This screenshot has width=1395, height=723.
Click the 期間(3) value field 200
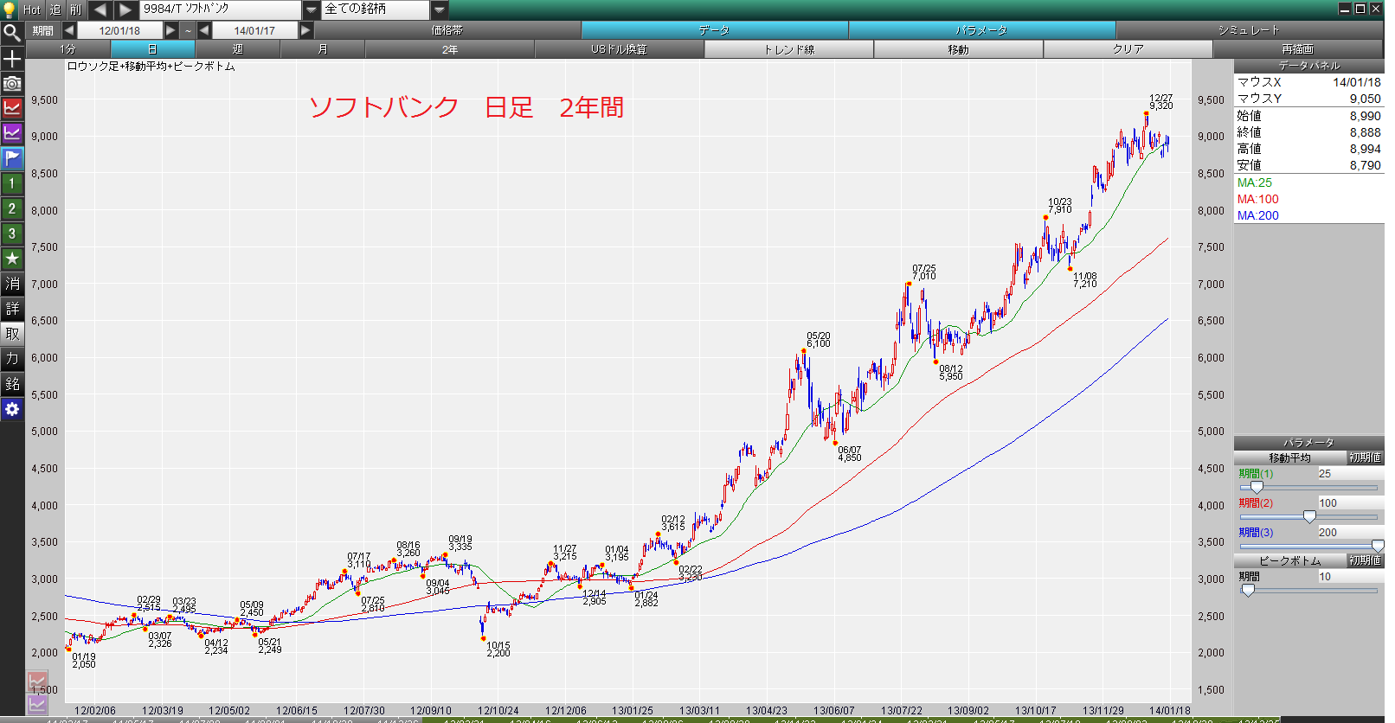(x=1349, y=533)
